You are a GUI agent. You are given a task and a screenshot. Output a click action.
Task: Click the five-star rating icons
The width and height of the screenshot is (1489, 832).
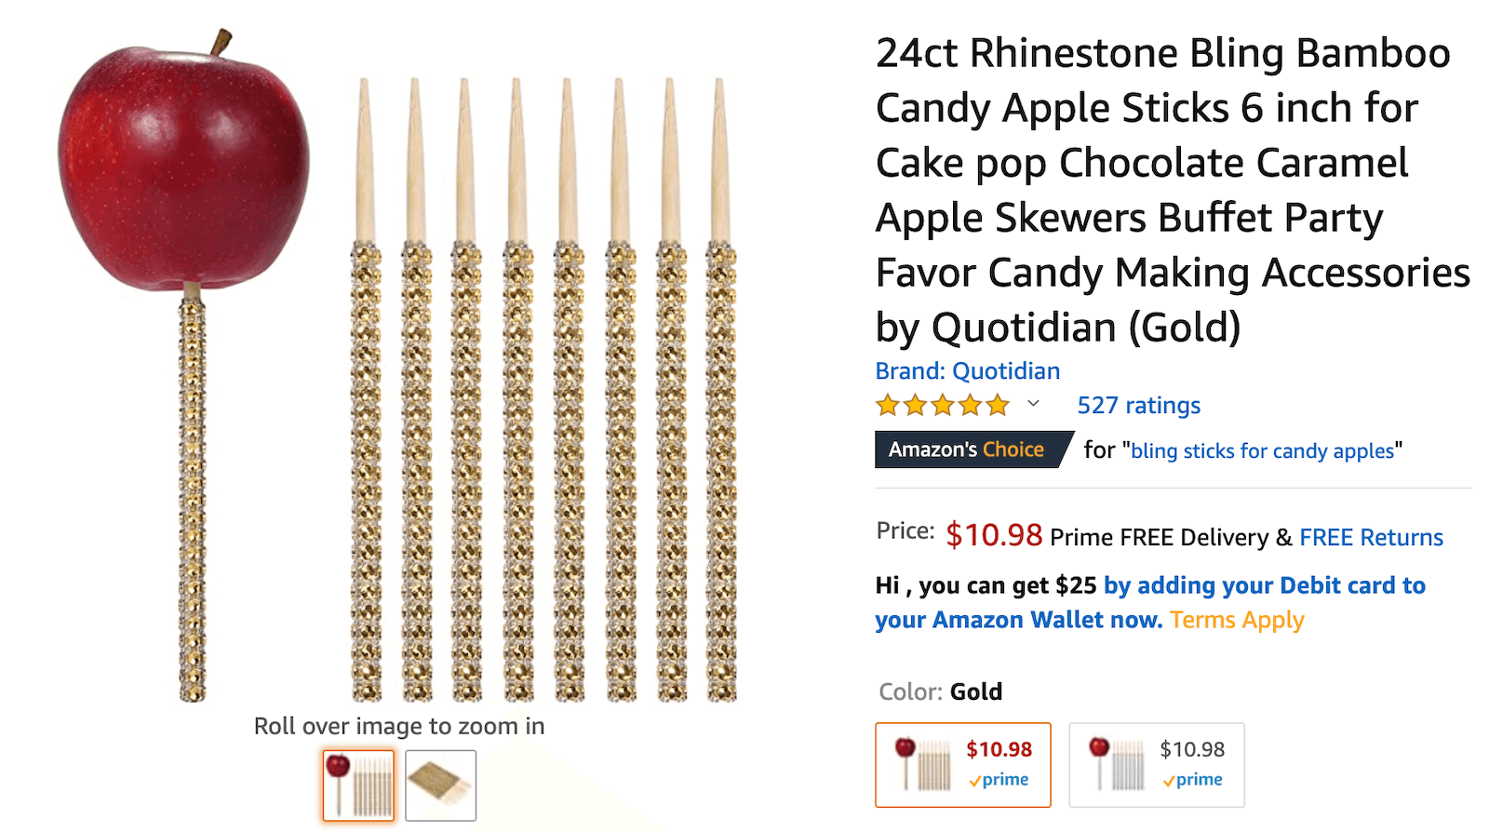tap(943, 405)
